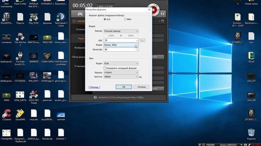Select the IMAG1898 image thumbnail
Screen dimensions: 261x146
click(x=47, y=39)
